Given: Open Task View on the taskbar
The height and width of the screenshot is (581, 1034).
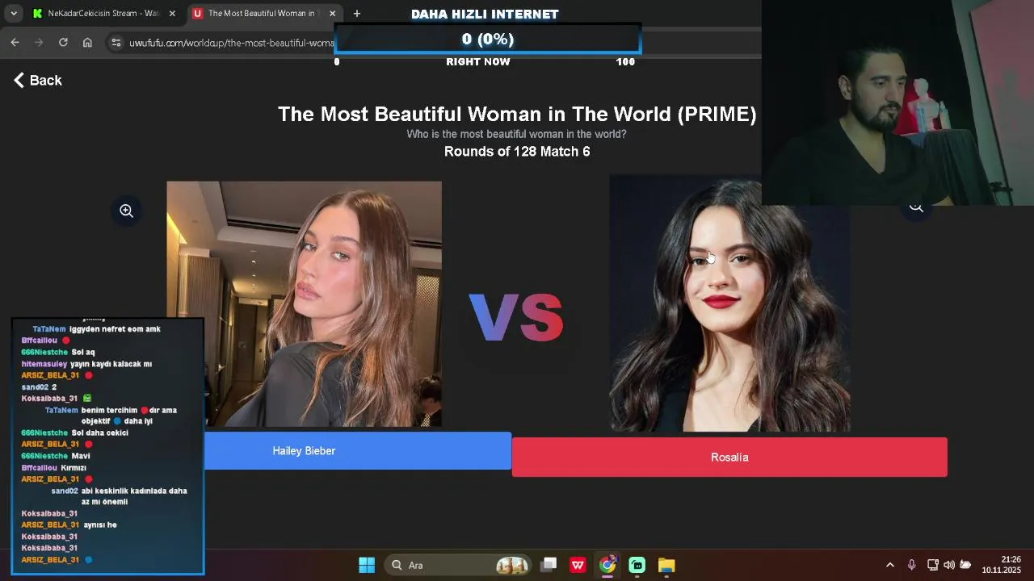Looking at the screenshot, I should tap(549, 565).
